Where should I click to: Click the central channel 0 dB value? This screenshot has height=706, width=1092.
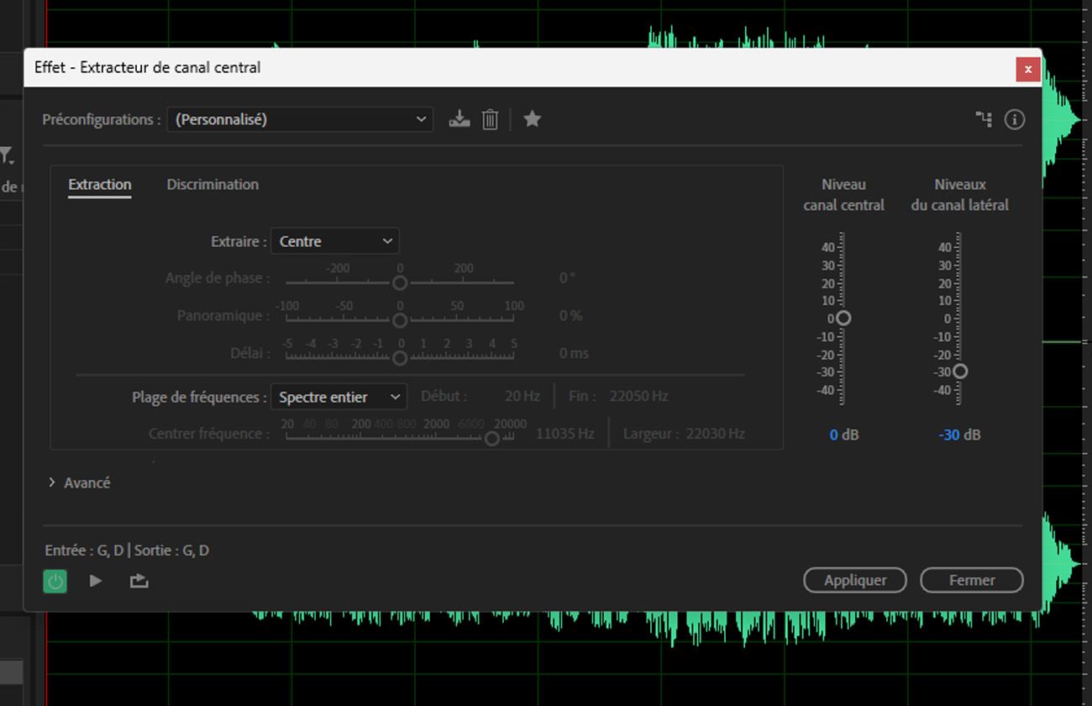[844, 435]
